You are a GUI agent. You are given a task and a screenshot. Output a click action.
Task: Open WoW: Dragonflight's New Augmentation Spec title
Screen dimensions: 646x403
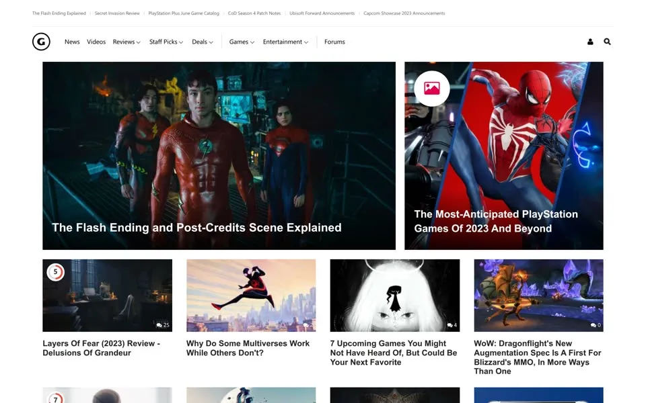point(538,357)
